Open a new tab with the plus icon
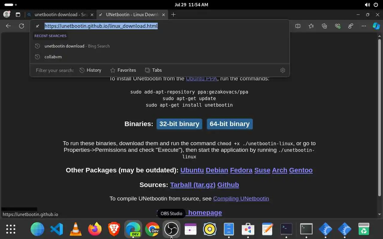This screenshot has height=239, width=383. click(173, 14)
